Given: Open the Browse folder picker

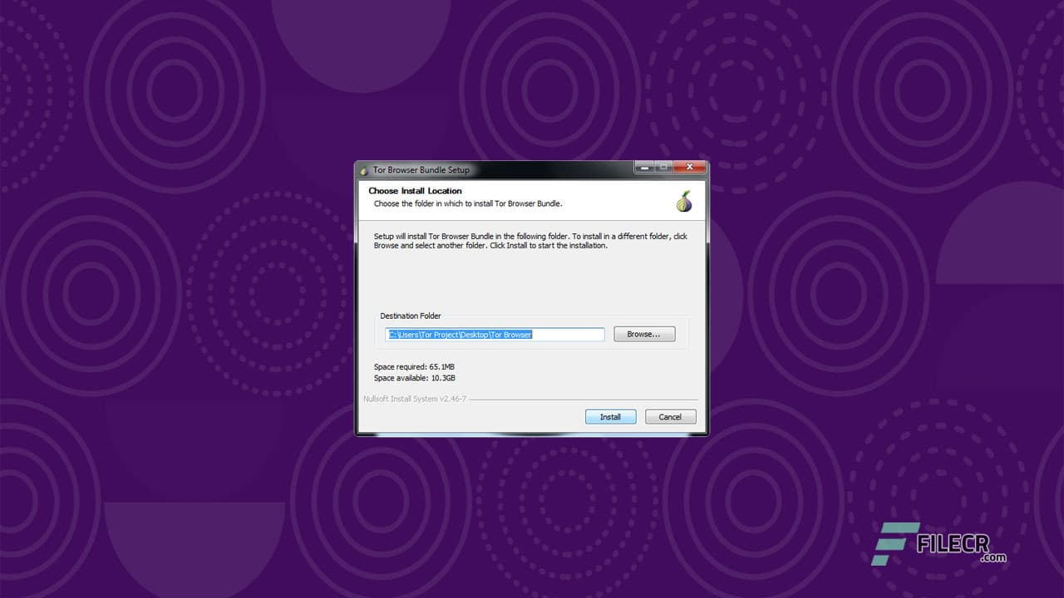Looking at the screenshot, I should point(644,334).
